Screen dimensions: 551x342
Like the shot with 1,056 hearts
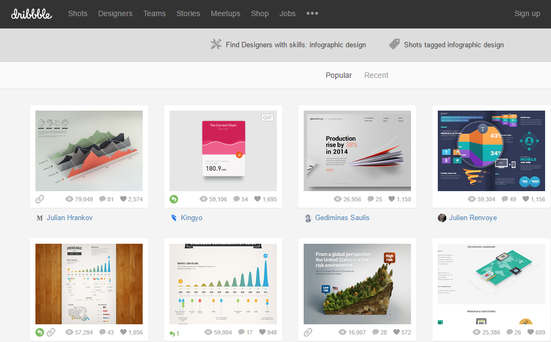(x=123, y=332)
